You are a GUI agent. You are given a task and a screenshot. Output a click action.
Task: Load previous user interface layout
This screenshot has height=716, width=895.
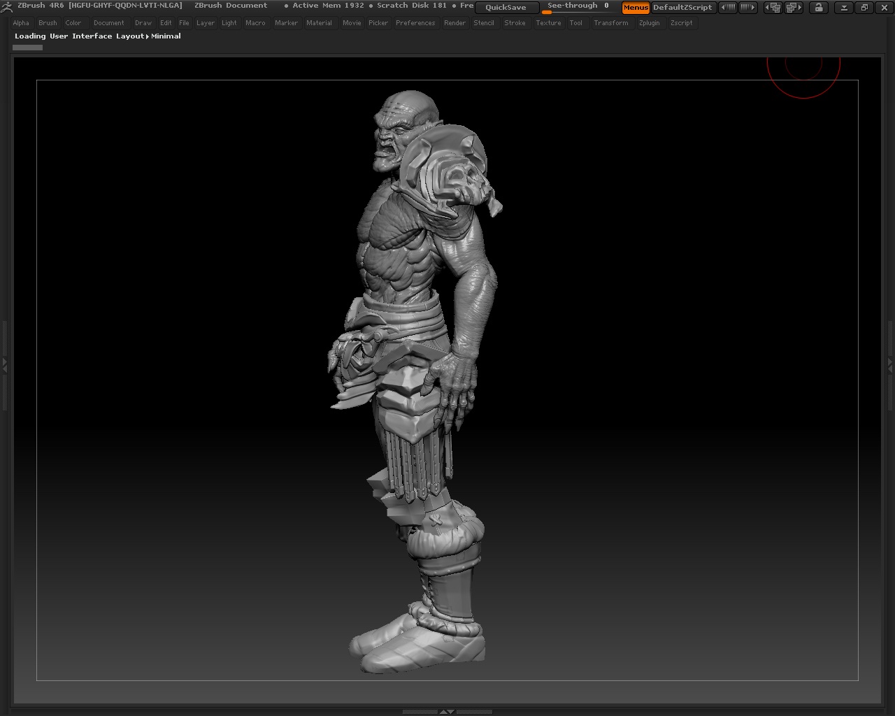point(773,8)
